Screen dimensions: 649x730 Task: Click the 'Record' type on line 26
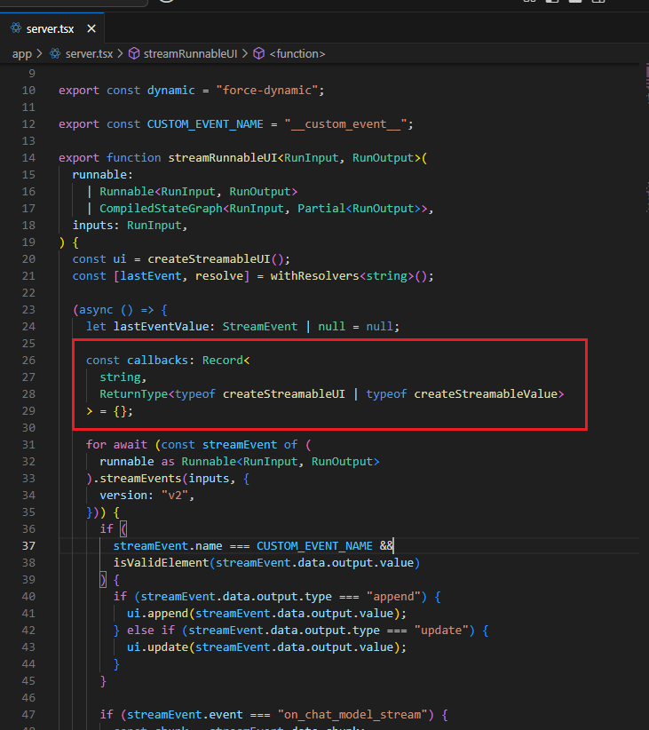tap(223, 361)
